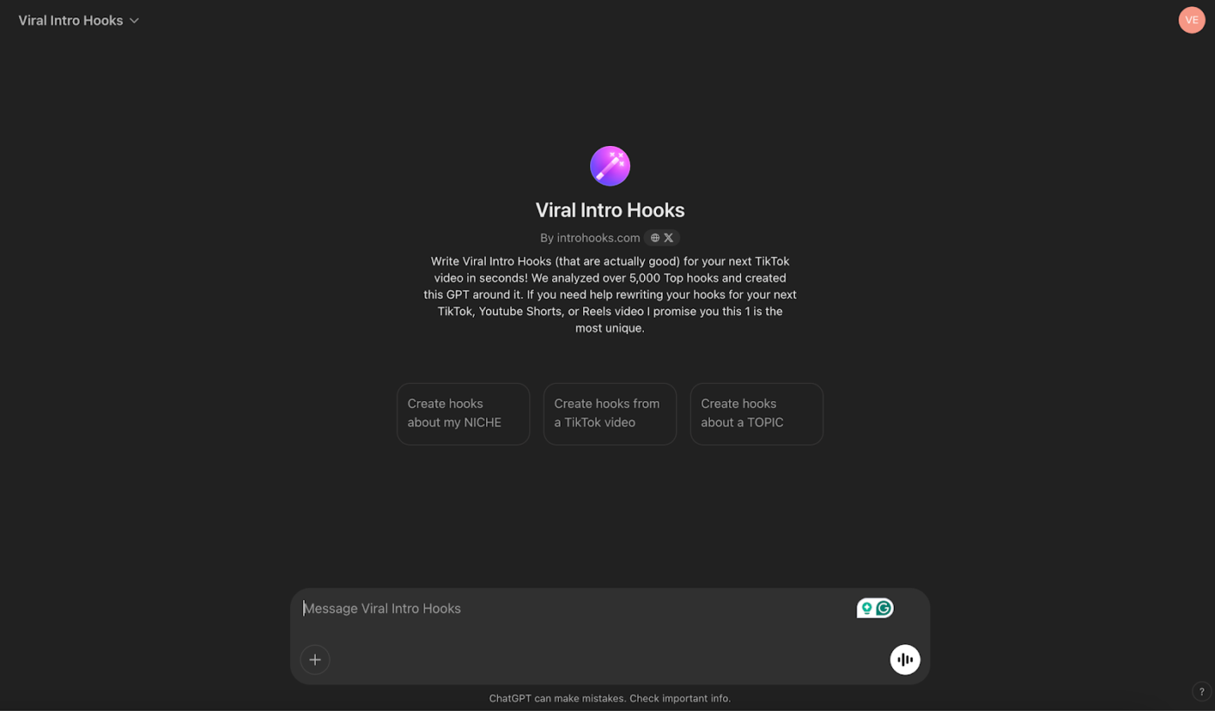Click the plus attach icon
Screen dimensions: 1215x711
(315, 660)
